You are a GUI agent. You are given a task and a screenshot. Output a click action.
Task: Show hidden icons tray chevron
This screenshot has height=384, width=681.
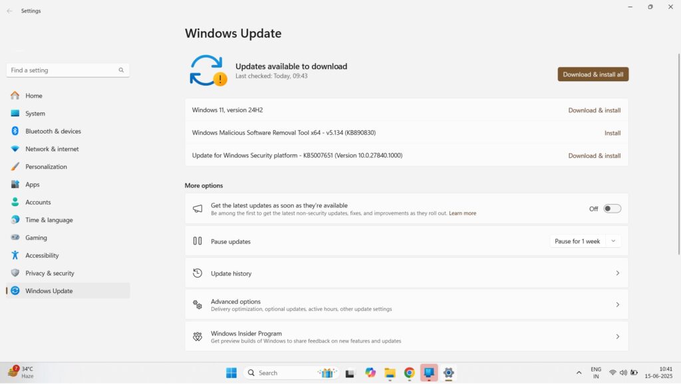click(x=579, y=373)
